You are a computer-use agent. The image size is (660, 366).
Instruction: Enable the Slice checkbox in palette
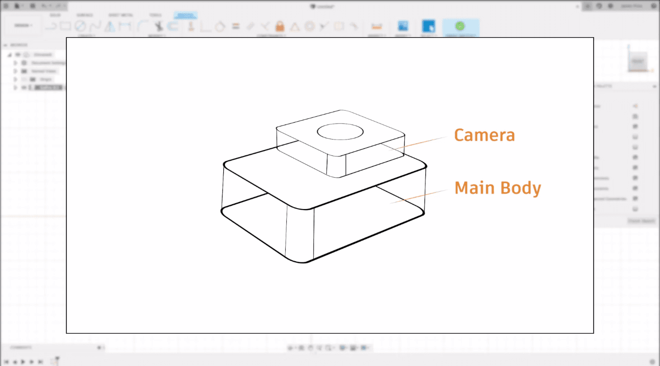coord(635,147)
